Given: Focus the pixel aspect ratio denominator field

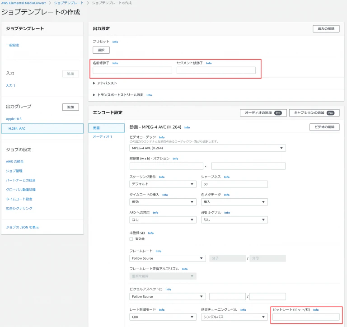Looking at the screenshot, I should coord(267,297).
